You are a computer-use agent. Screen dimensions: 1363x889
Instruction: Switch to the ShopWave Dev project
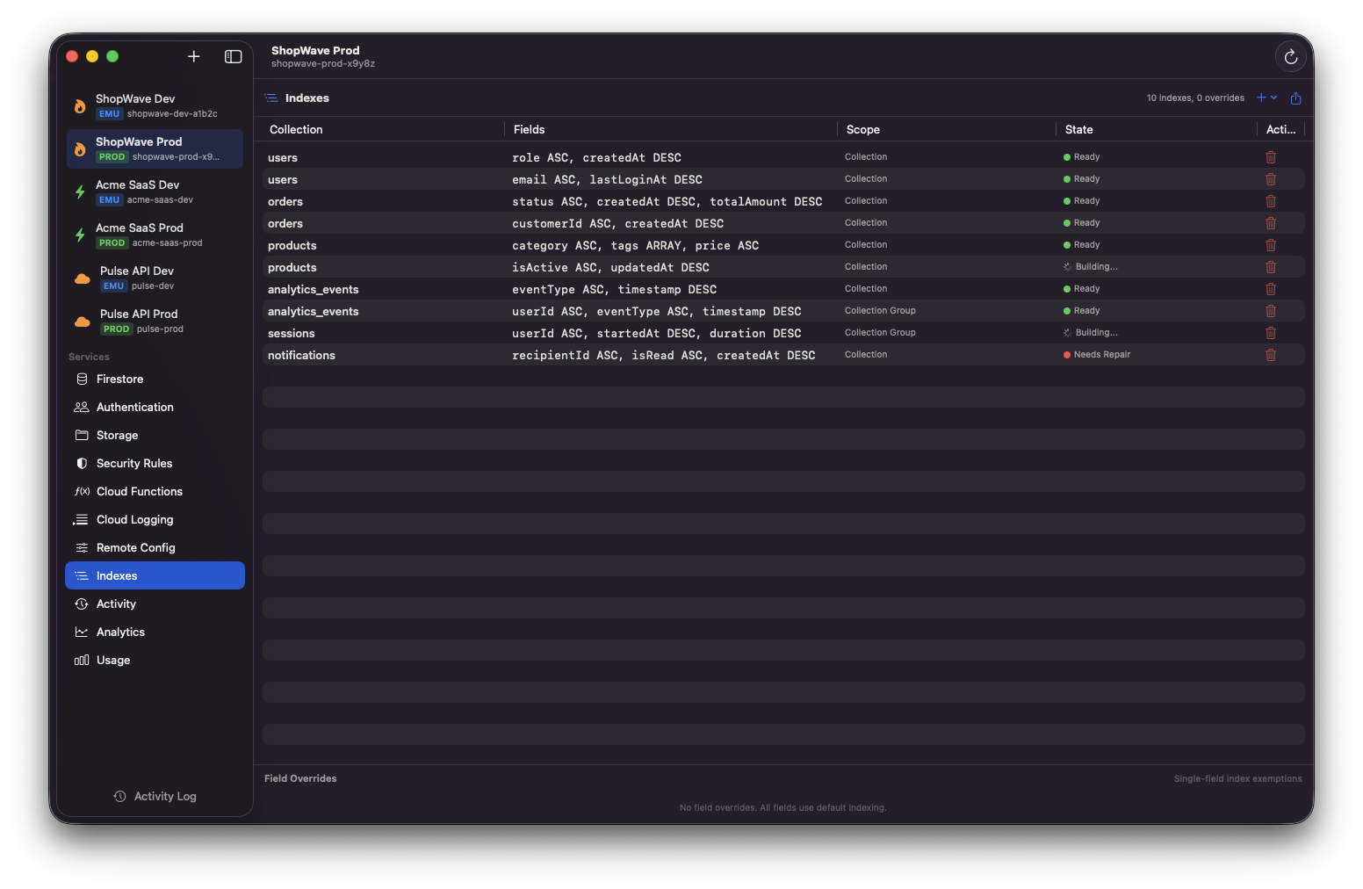[155, 105]
